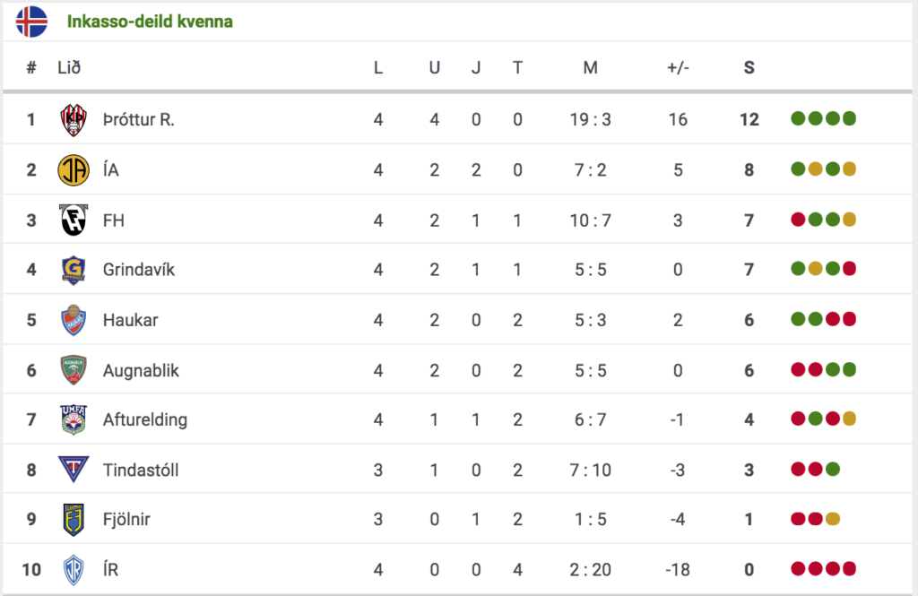Viewport: 918px width, 596px height.
Task: Click the FH black-and-white crest
Action: pyautogui.click(x=74, y=220)
